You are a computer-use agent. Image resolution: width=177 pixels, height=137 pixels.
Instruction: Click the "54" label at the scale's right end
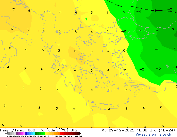pyautogui.click(x=80, y=136)
